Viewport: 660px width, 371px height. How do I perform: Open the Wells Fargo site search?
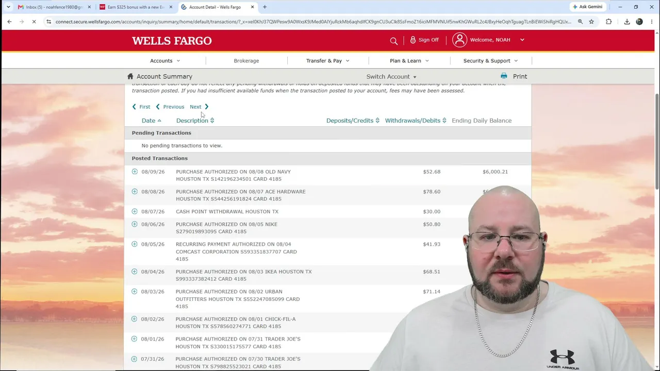pos(394,40)
